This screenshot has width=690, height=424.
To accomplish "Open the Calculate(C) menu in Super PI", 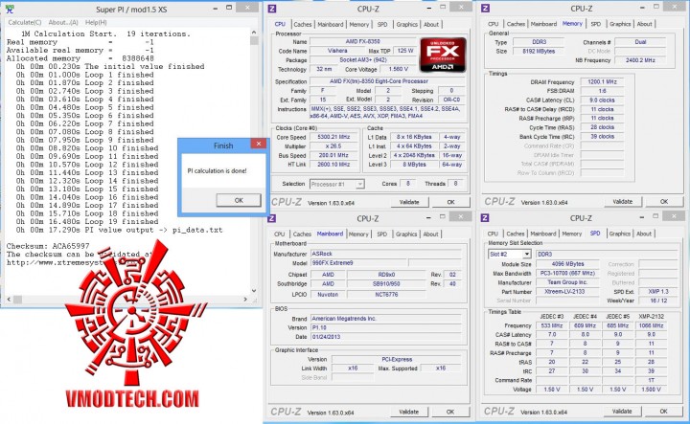I will click(x=25, y=22).
